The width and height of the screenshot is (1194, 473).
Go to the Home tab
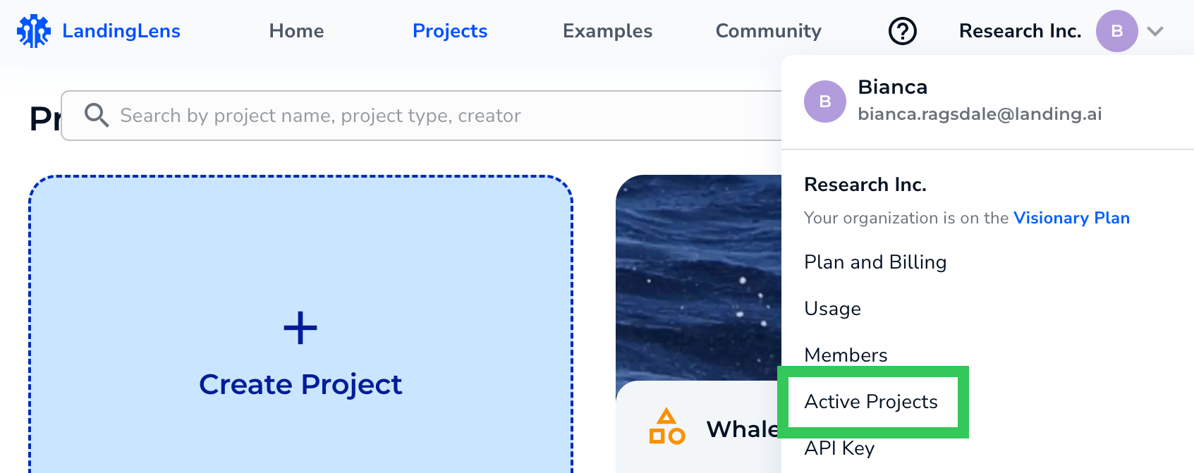(296, 31)
